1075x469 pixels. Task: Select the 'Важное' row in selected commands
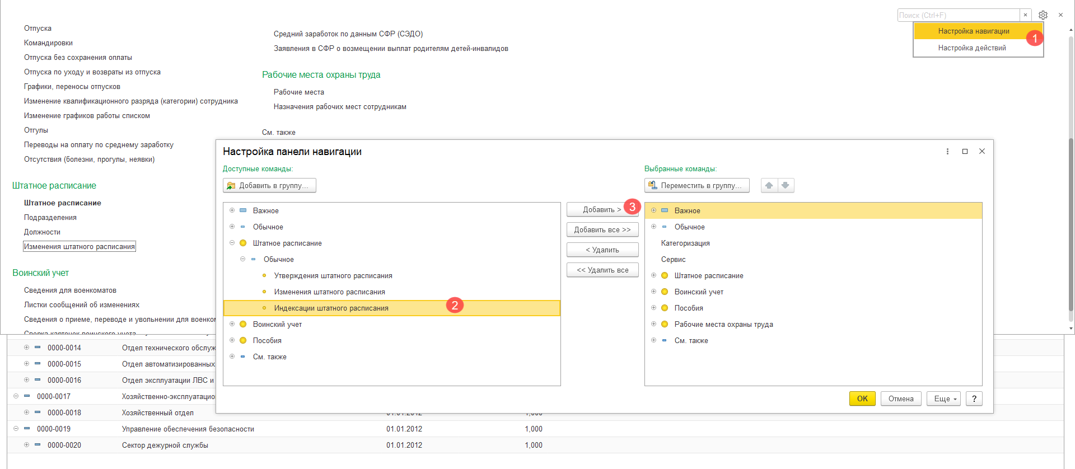point(814,210)
